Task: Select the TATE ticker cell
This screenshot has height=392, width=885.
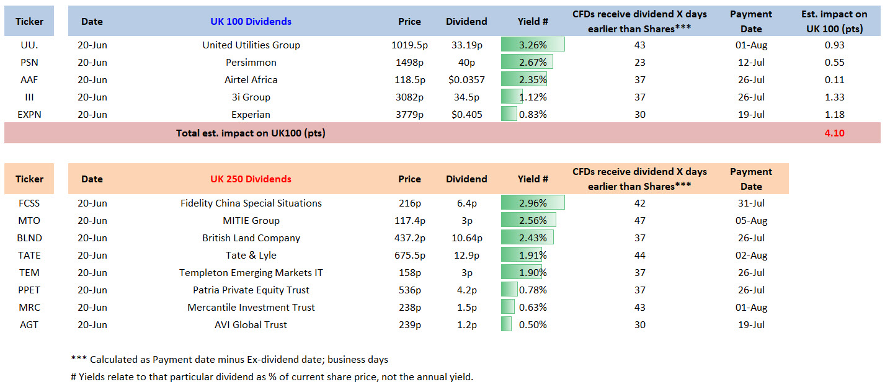Action: [x=29, y=256]
